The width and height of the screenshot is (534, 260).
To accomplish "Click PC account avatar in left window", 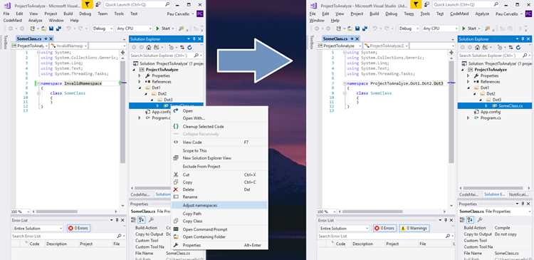I will pos(200,14).
